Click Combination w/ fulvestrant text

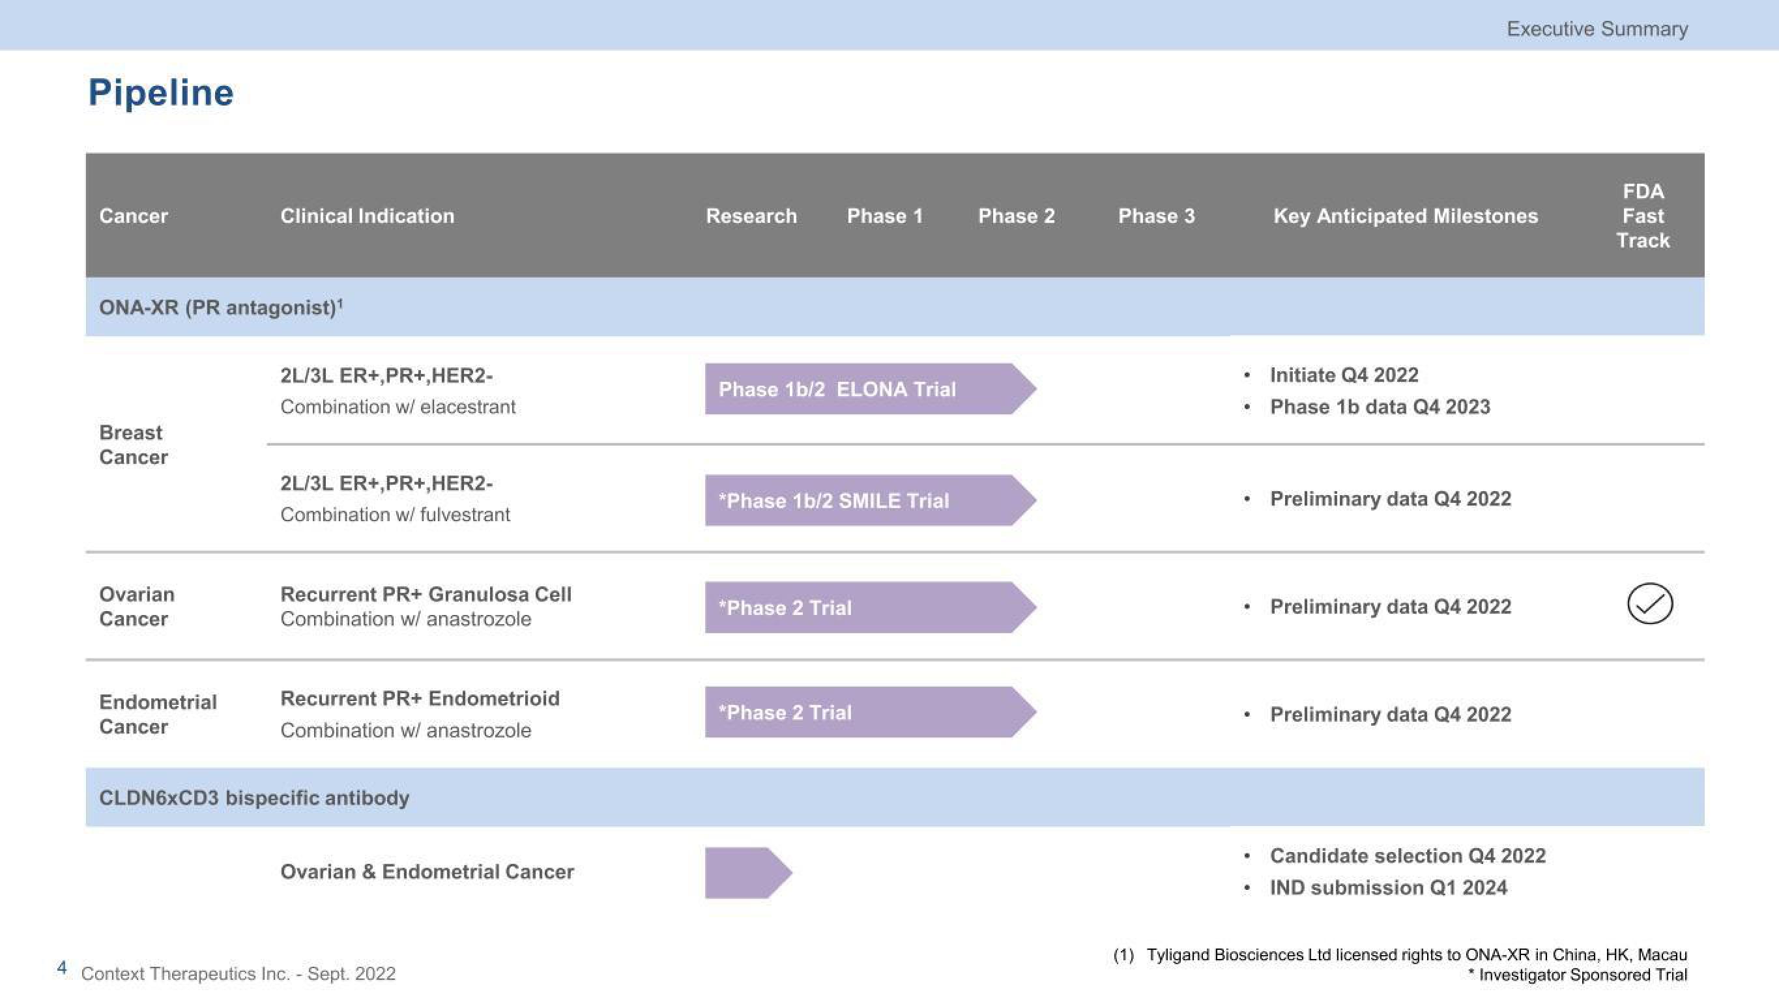point(395,515)
